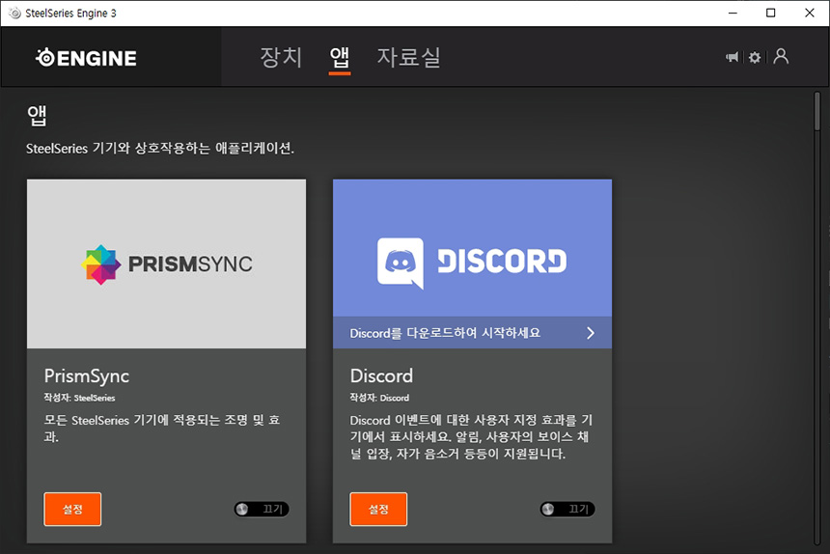Click the SteelSeries title bar app icon

[14, 14]
